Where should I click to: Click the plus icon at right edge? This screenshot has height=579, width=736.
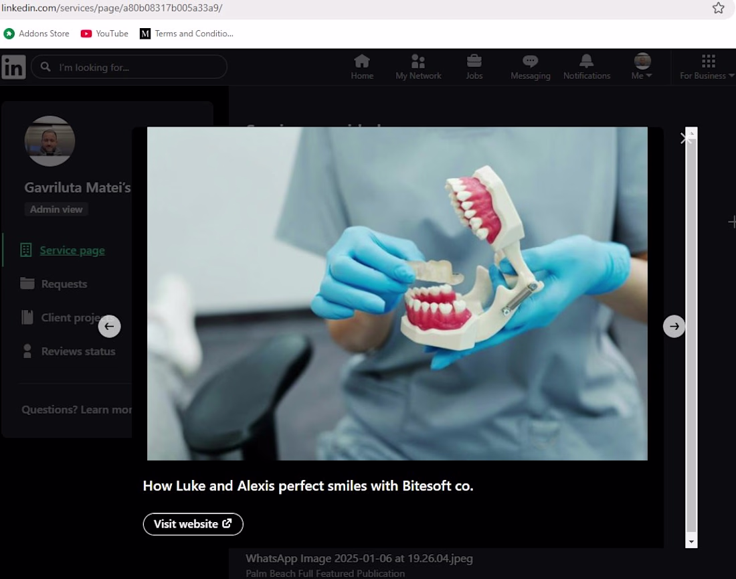click(x=732, y=222)
